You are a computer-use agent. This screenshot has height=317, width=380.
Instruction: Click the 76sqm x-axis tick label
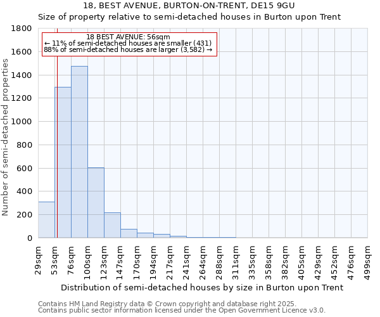(71, 259)
